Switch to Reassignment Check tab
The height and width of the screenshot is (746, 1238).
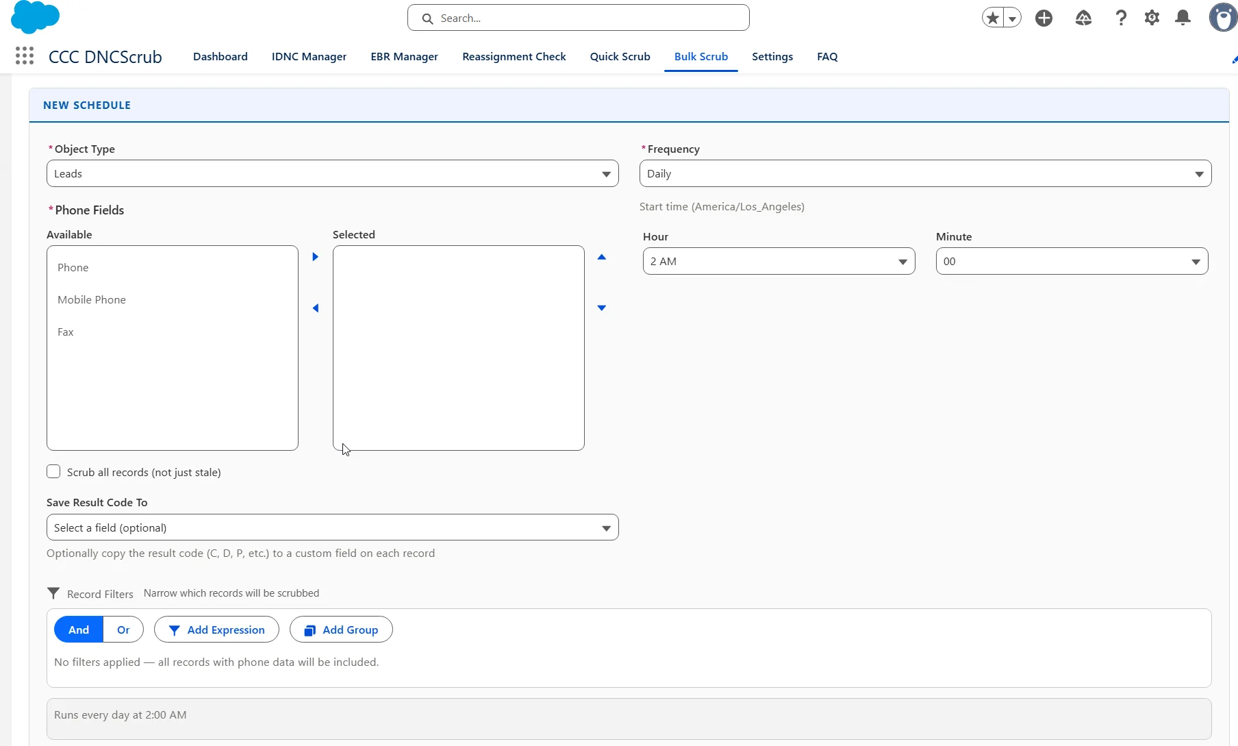point(514,56)
